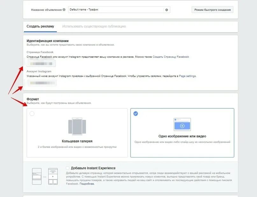The width and height of the screenshot is (257, 197).
Task: Select the Кольцевая галерея radio button
Action: (x=32, y=113)
